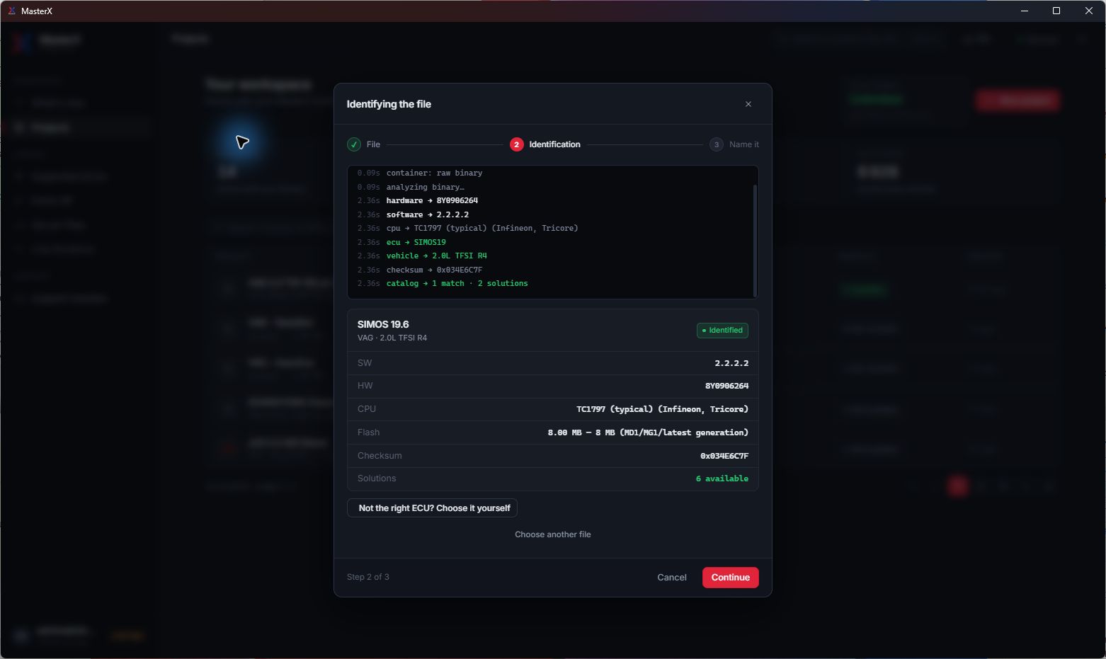
Task: Go to the File step label
Action: [x=373, y=144]
